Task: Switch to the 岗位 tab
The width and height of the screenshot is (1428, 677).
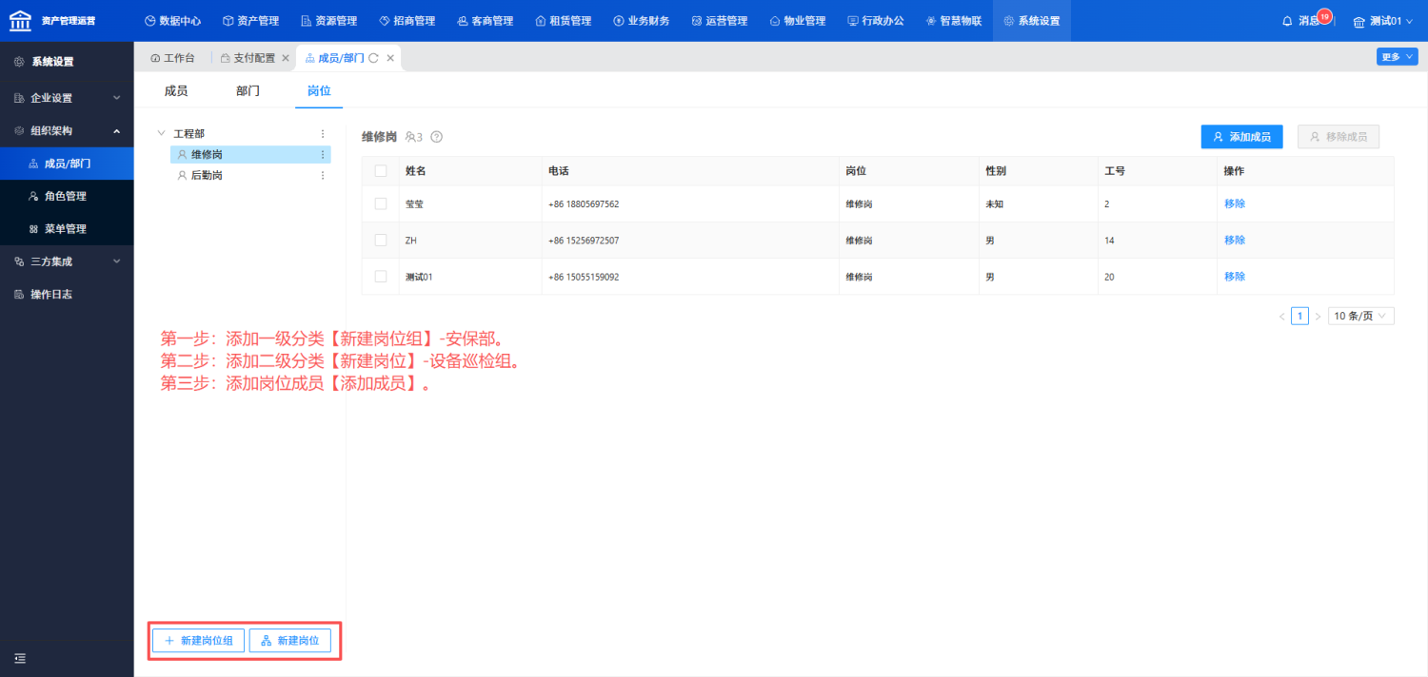Action: click(x=319, y=91)
